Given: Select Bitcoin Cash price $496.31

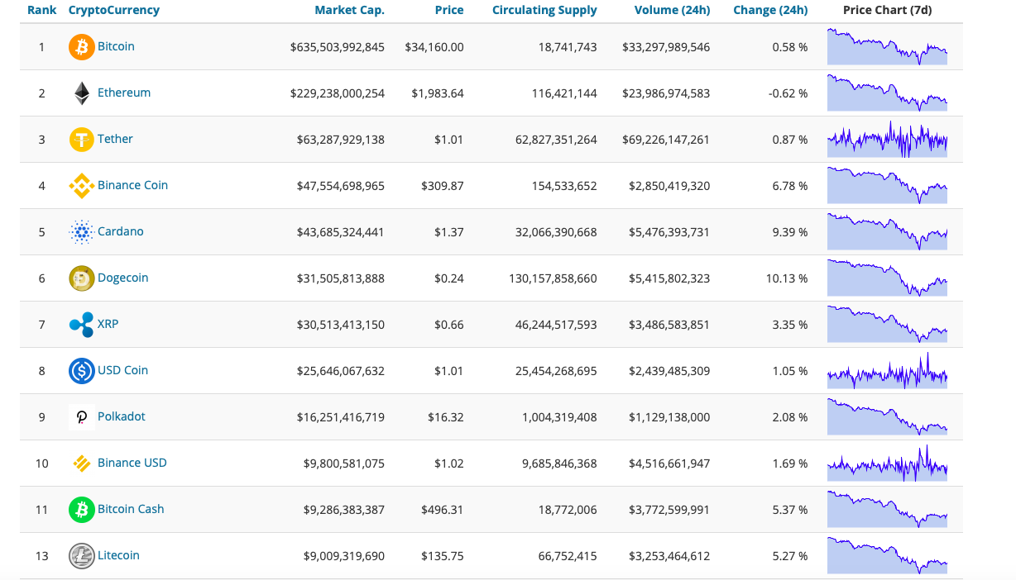Looking at the screenshot, I should [442, 510].
